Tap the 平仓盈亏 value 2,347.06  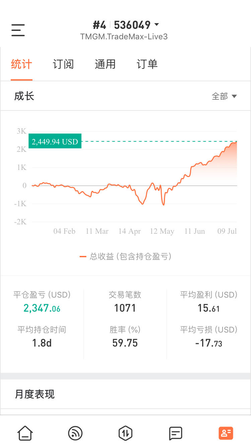42,308
